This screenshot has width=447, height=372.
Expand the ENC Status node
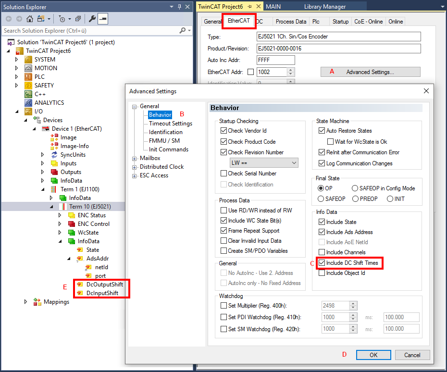(x=60, y=215)
